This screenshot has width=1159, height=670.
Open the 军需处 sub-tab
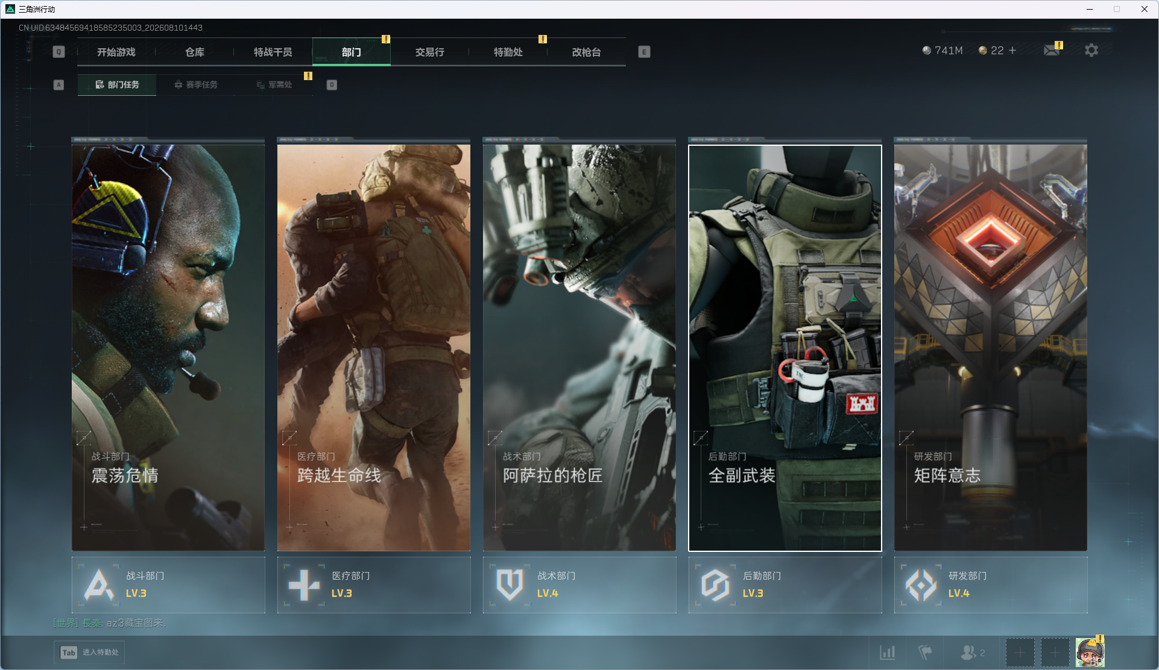point(274,85)
